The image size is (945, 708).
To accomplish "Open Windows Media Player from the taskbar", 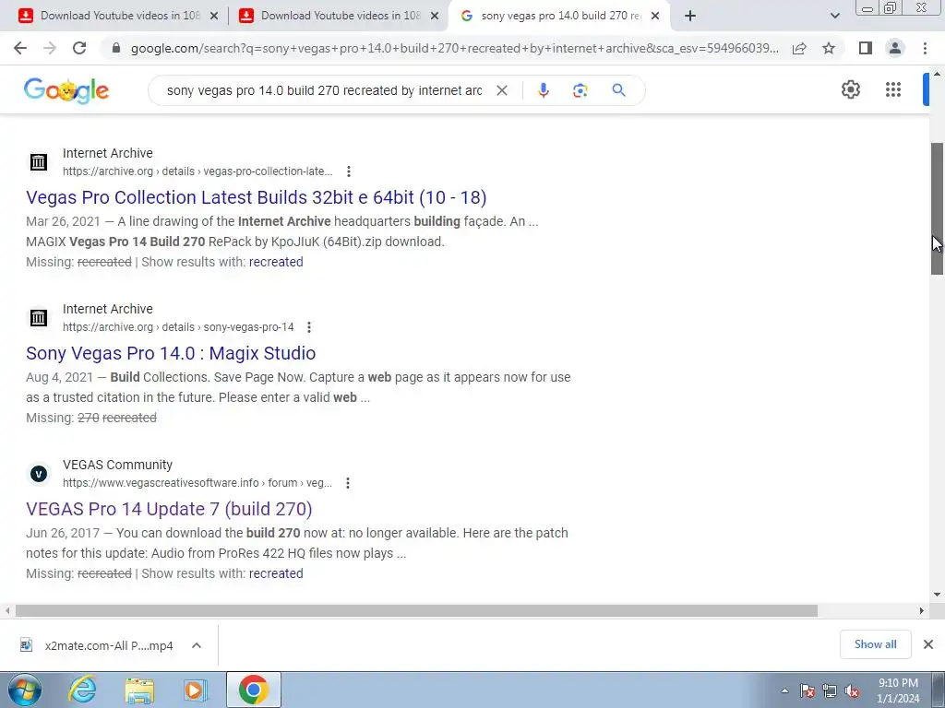I will pyautogui.click(x=196, y=690).
